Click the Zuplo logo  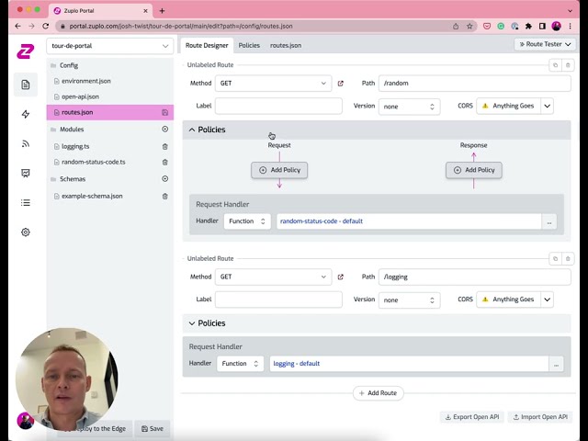[26, 51]
